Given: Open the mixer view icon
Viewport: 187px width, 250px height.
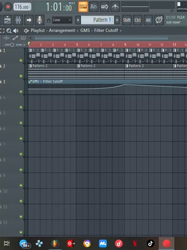Looking at the screenshot, I should click(x=18, y=20).
